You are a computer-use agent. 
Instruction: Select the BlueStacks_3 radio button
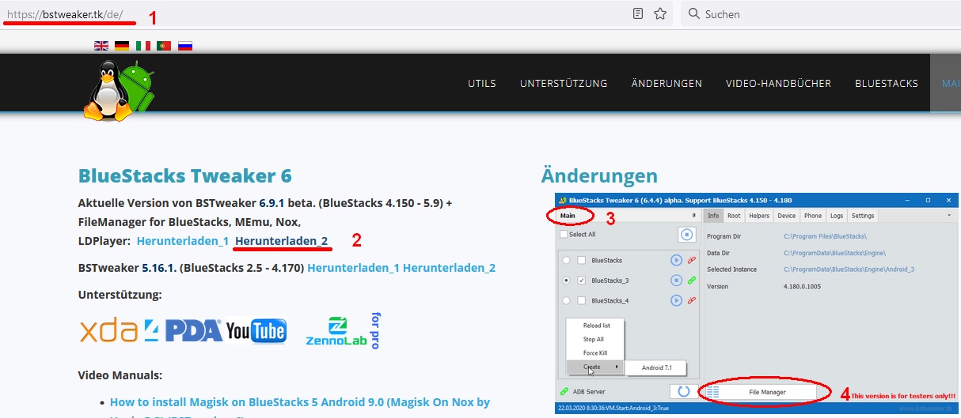566,280
